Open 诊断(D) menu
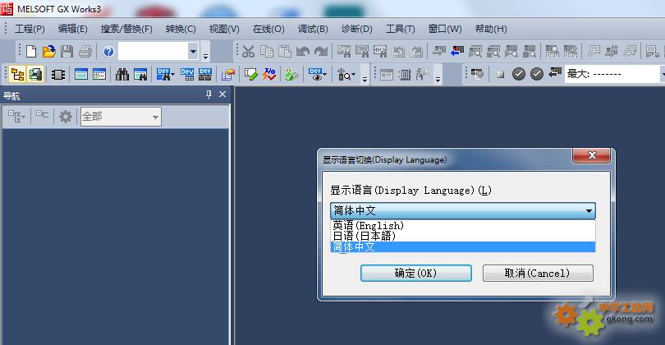This screenshot has width=665, height=345. 356,29
